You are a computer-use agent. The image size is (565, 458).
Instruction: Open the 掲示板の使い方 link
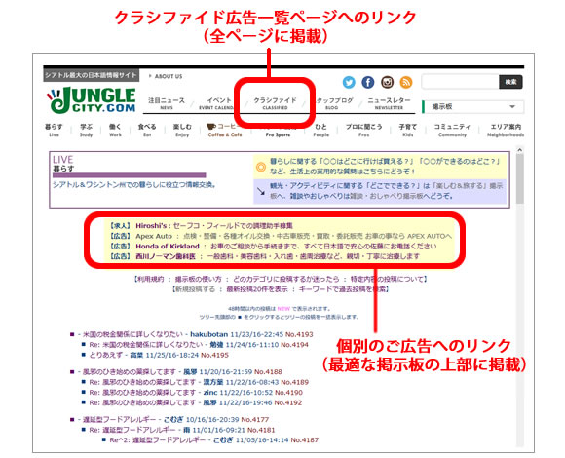coord(198,279)
